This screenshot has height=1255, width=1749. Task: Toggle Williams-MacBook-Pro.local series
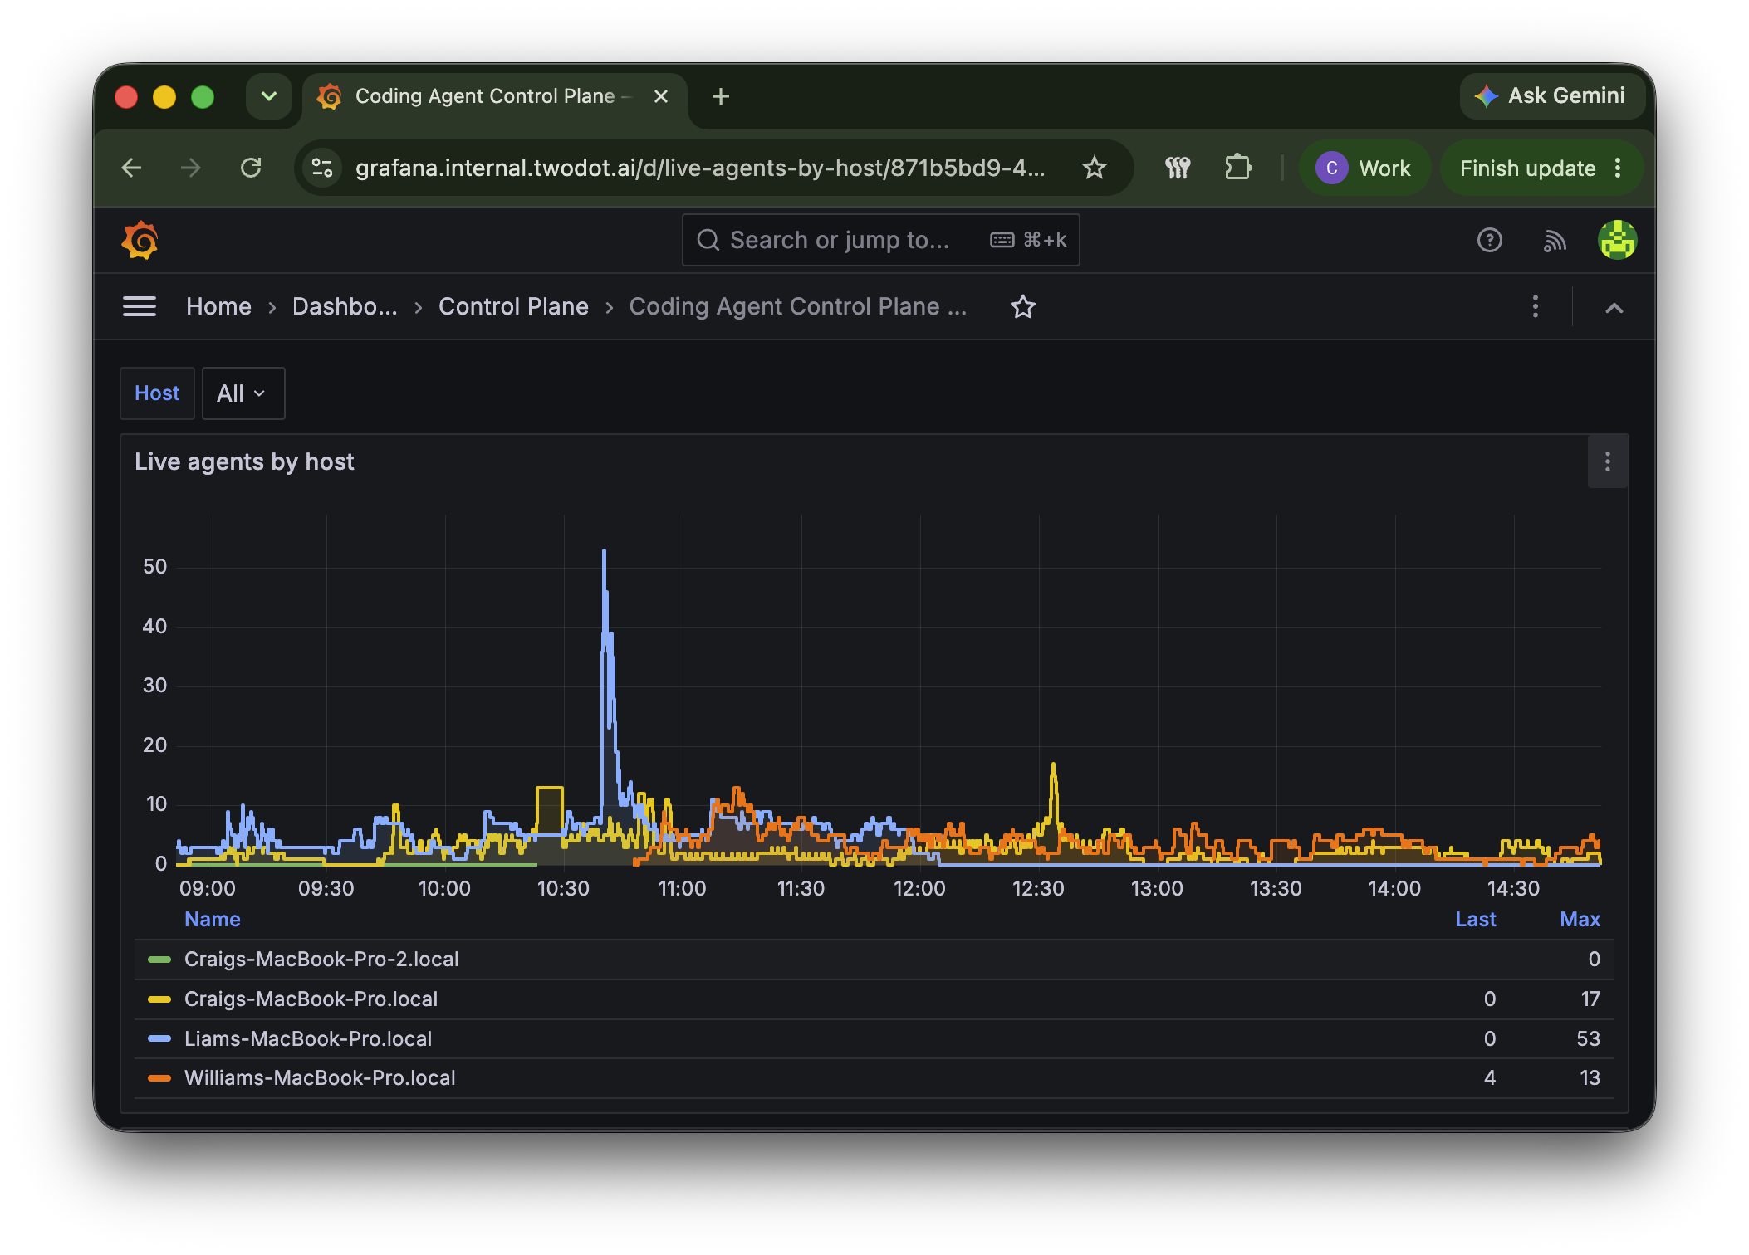coord(320,1078)
